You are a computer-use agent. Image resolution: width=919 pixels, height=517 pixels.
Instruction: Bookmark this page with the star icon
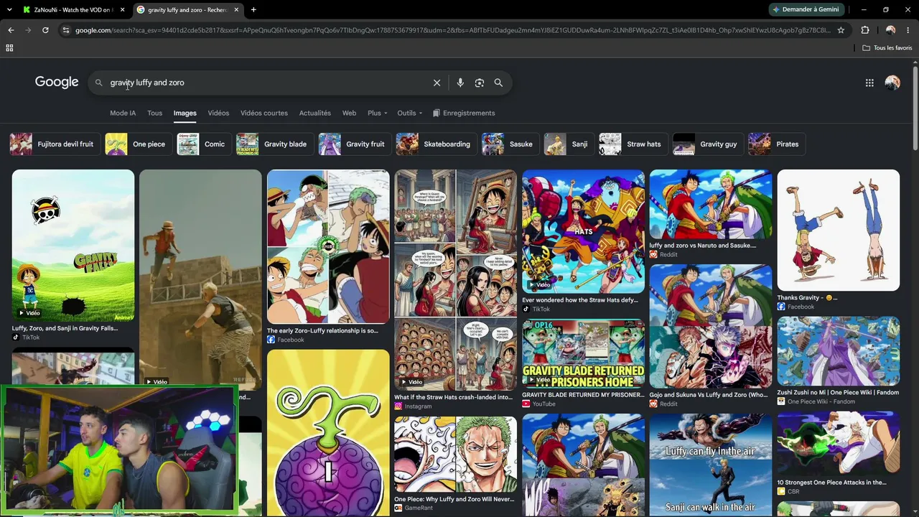click(841, 30)
